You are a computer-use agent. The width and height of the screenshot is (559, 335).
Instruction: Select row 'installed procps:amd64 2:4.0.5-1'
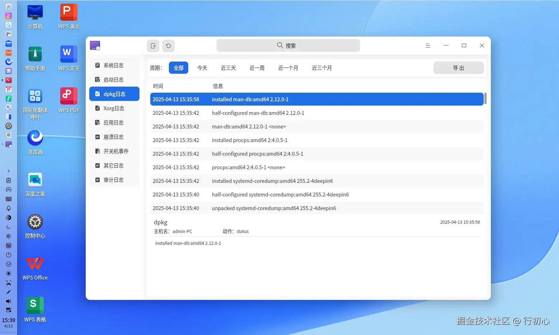[x=317, y=140]
